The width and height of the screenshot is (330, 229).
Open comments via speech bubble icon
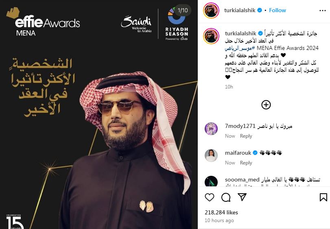point(226,197)
